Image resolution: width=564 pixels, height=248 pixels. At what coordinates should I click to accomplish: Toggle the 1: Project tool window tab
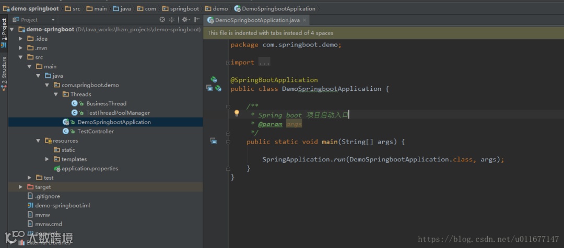pos(4,29)
